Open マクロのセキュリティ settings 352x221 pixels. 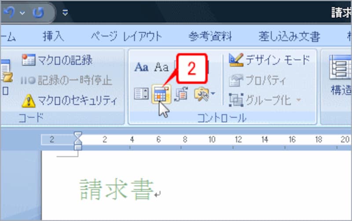pyautogui.click(x=70, y=101)
